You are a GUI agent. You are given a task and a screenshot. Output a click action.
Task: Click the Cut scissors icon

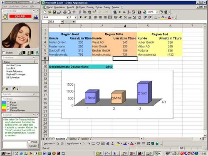point(80,12)
